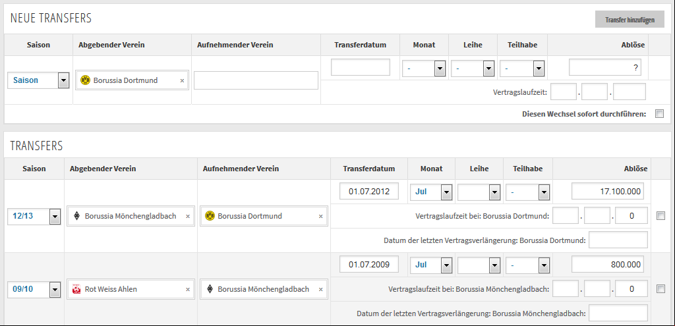
Task: Click the Vertragsverlängerung date field for Borussia Mönchengladbach
Action: [618, 313]
